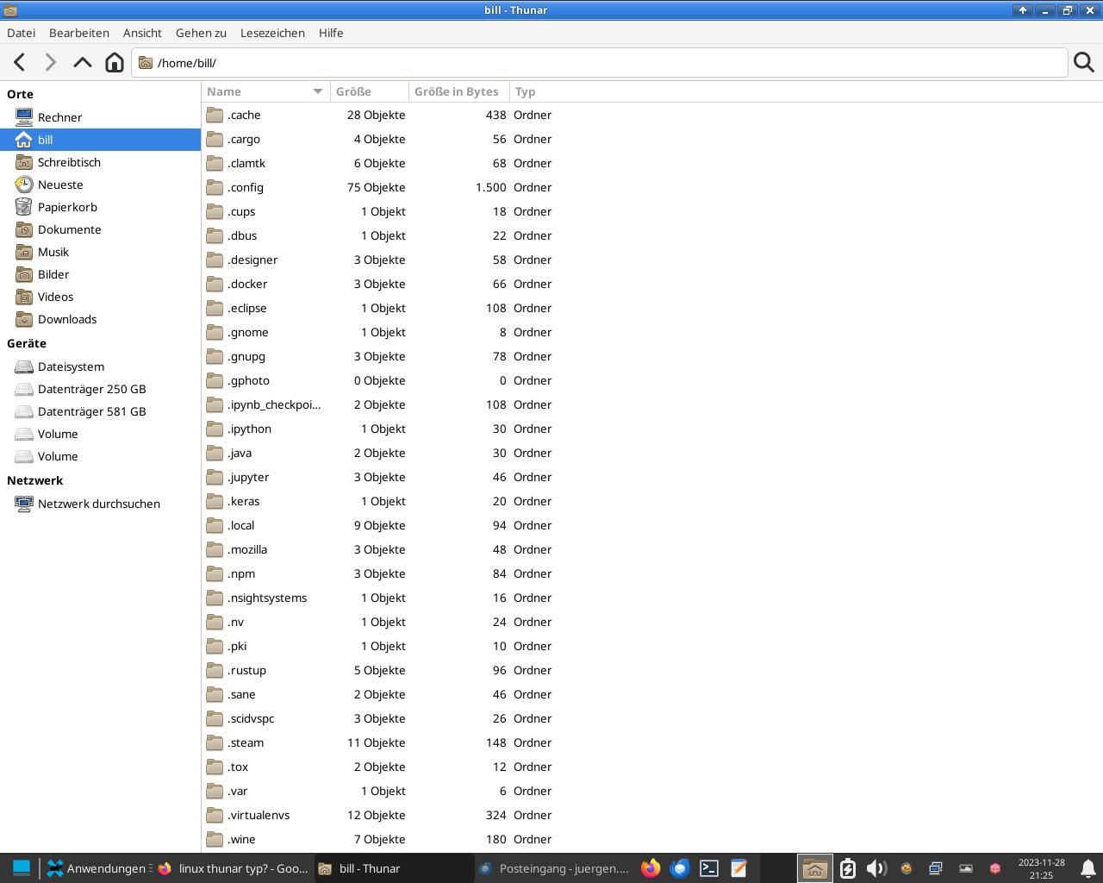
Task: Select the .clamtk folder icon
Action: point(215,163)
